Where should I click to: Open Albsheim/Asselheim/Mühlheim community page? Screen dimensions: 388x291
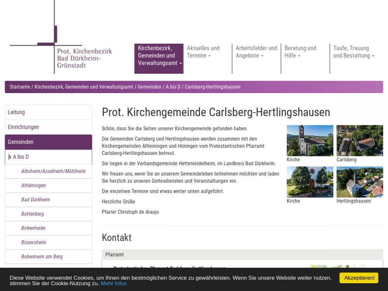(53, 171)
